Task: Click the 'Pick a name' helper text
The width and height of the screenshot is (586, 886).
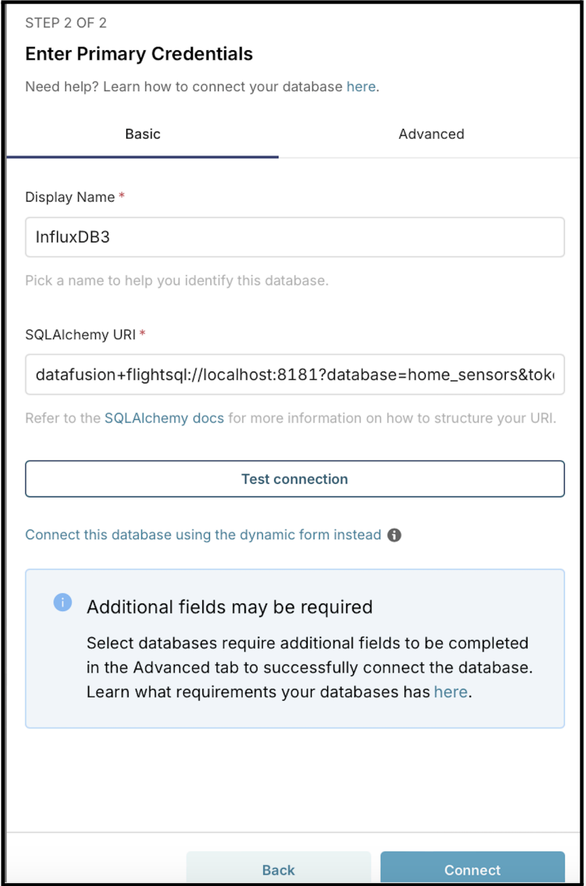Action: [x=176, y=281]
